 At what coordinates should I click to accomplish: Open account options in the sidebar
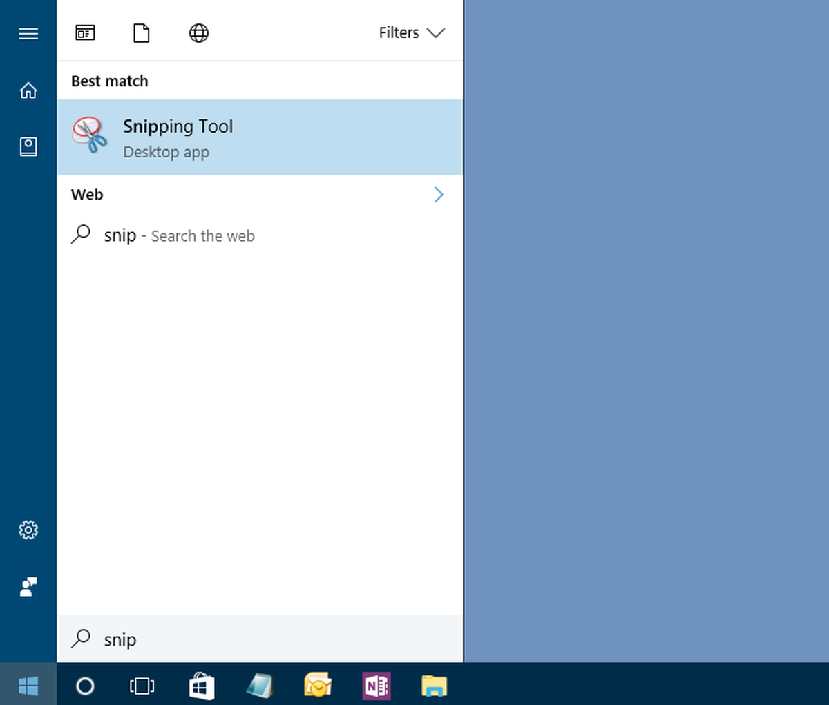click(28, 586)
